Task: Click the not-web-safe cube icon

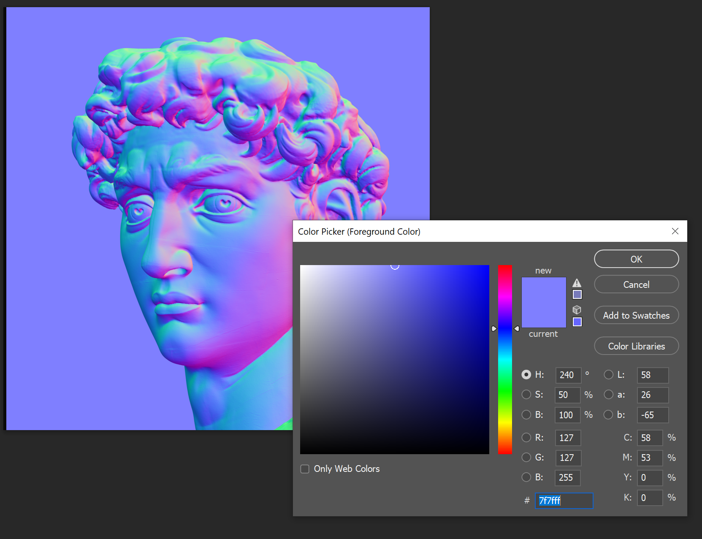Action: pyautogui.click(x=577, y=310)
